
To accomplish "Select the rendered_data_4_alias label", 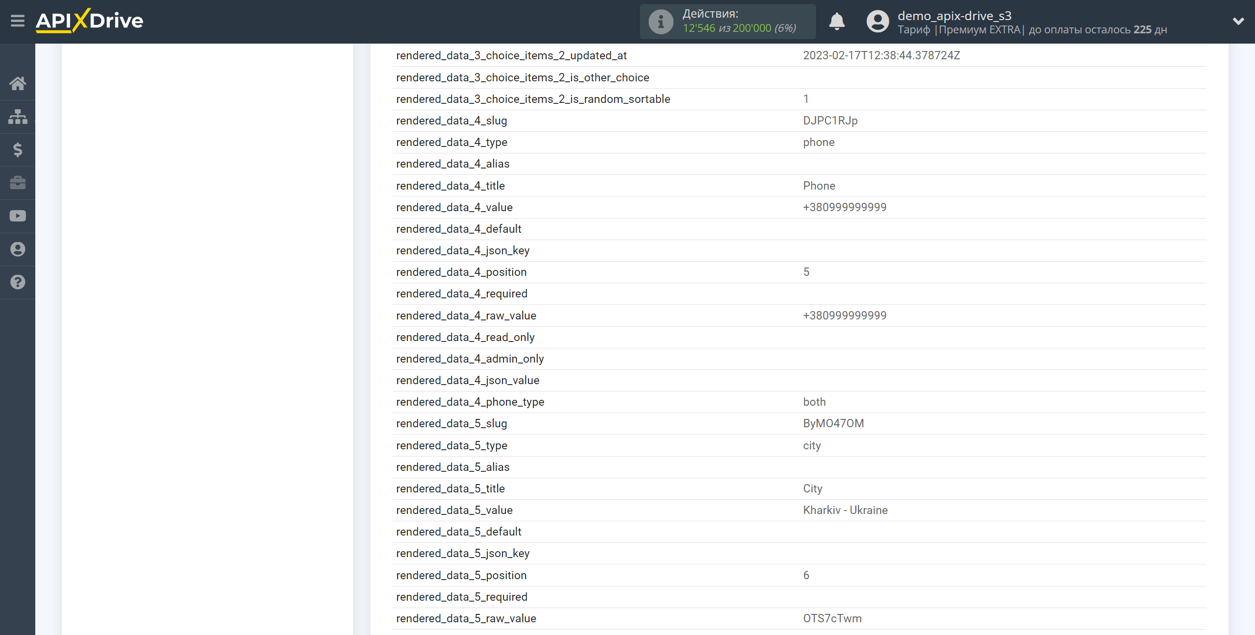I will click(452, 164).
